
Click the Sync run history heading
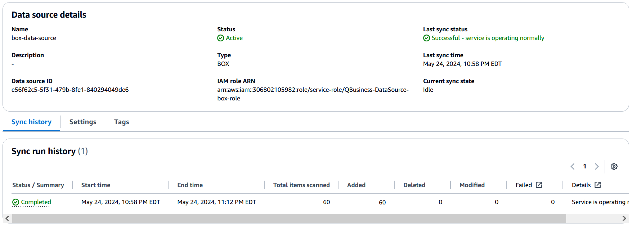(x=44, y=151)
